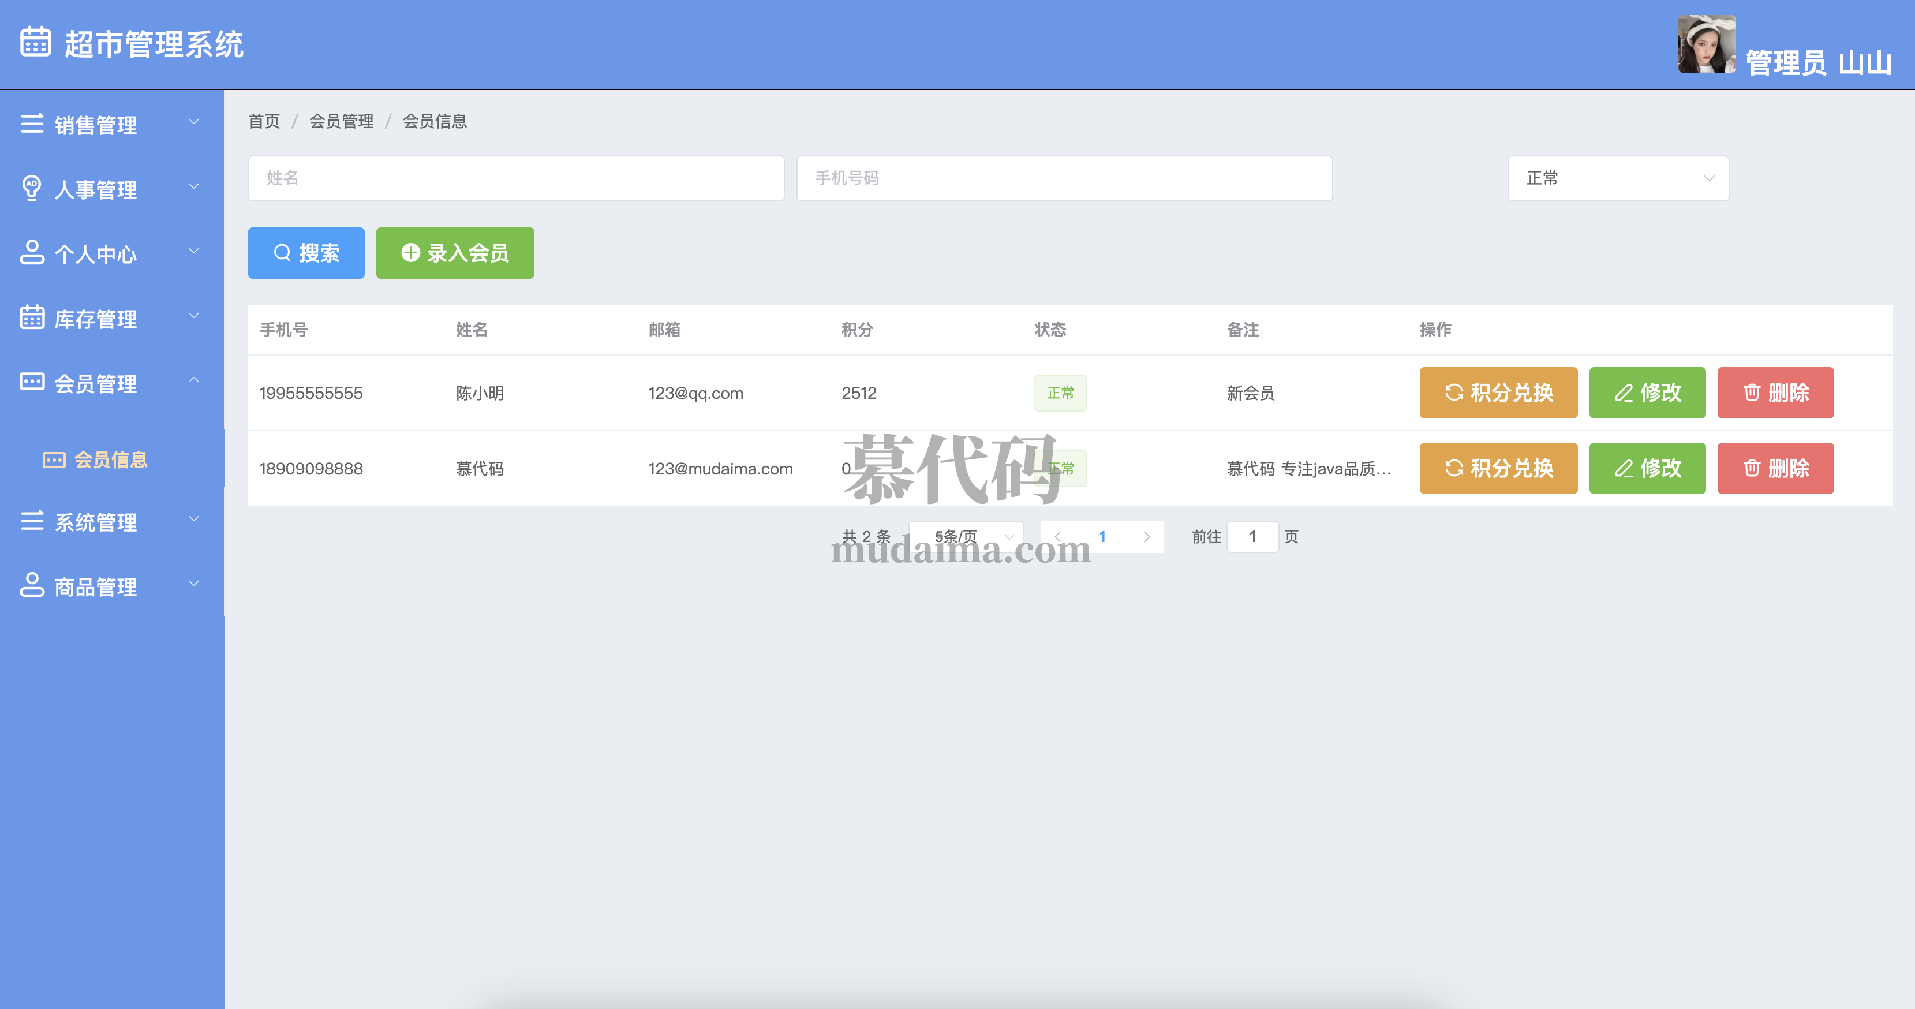The height and width of the screenshot is (1009, 1915).
Task: Select the 会员信息 submenu item
Action: (x=110, y=459)
